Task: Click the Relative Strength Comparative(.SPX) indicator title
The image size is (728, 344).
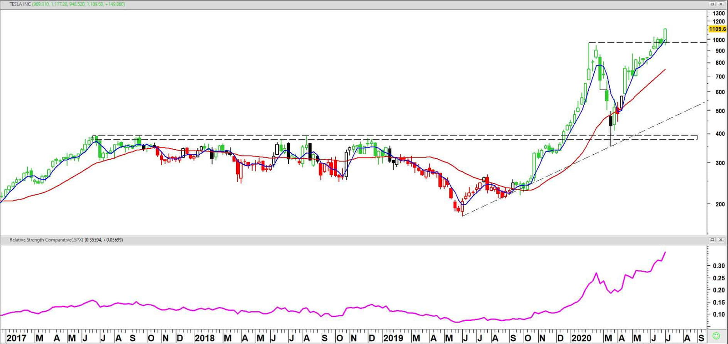Action: coord(46,240)
